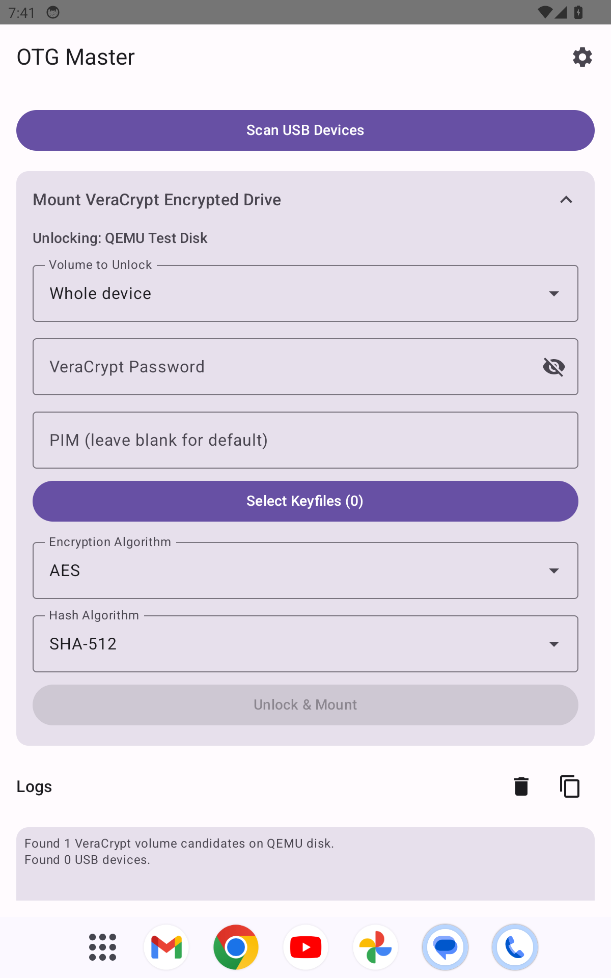Open the Volume to Unlock dropdown

click(x=305, y=293)
